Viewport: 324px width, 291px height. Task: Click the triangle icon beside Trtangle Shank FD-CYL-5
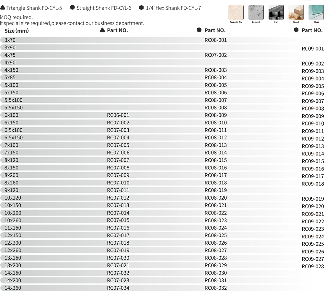(3, 8)
